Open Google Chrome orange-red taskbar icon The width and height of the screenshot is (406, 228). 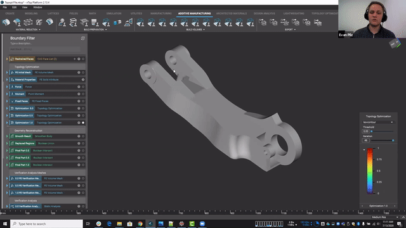point(140,224)
